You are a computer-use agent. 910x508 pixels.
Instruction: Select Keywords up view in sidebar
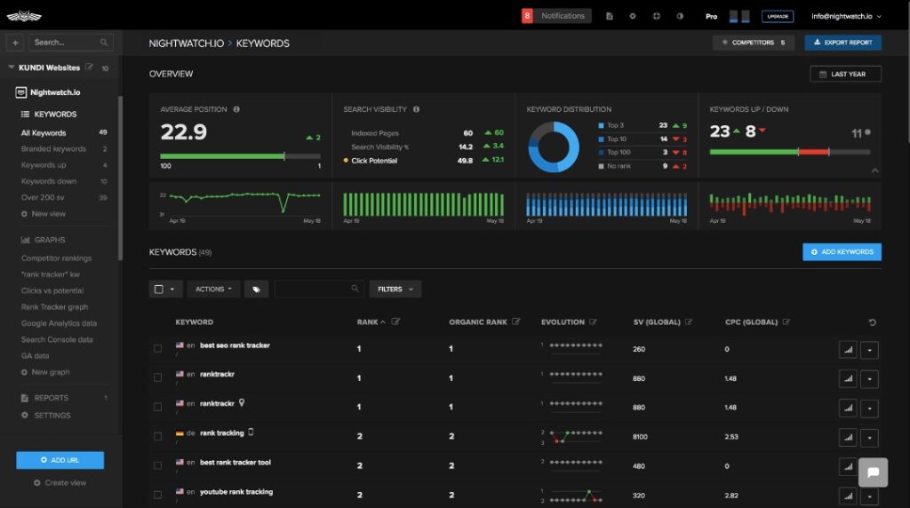coord(44,165)
